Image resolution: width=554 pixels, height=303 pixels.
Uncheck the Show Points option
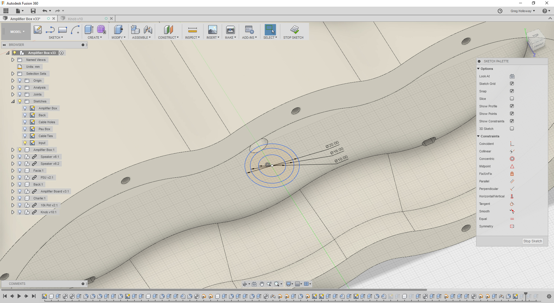512,114
